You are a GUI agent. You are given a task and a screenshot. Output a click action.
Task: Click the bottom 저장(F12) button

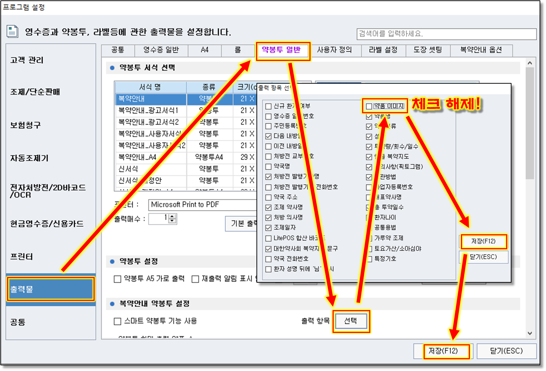point(443,351)
